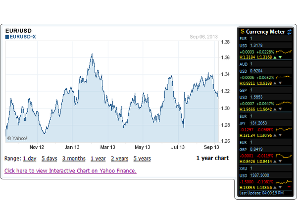Select the 1 day chart range

(x=30, y=159)
